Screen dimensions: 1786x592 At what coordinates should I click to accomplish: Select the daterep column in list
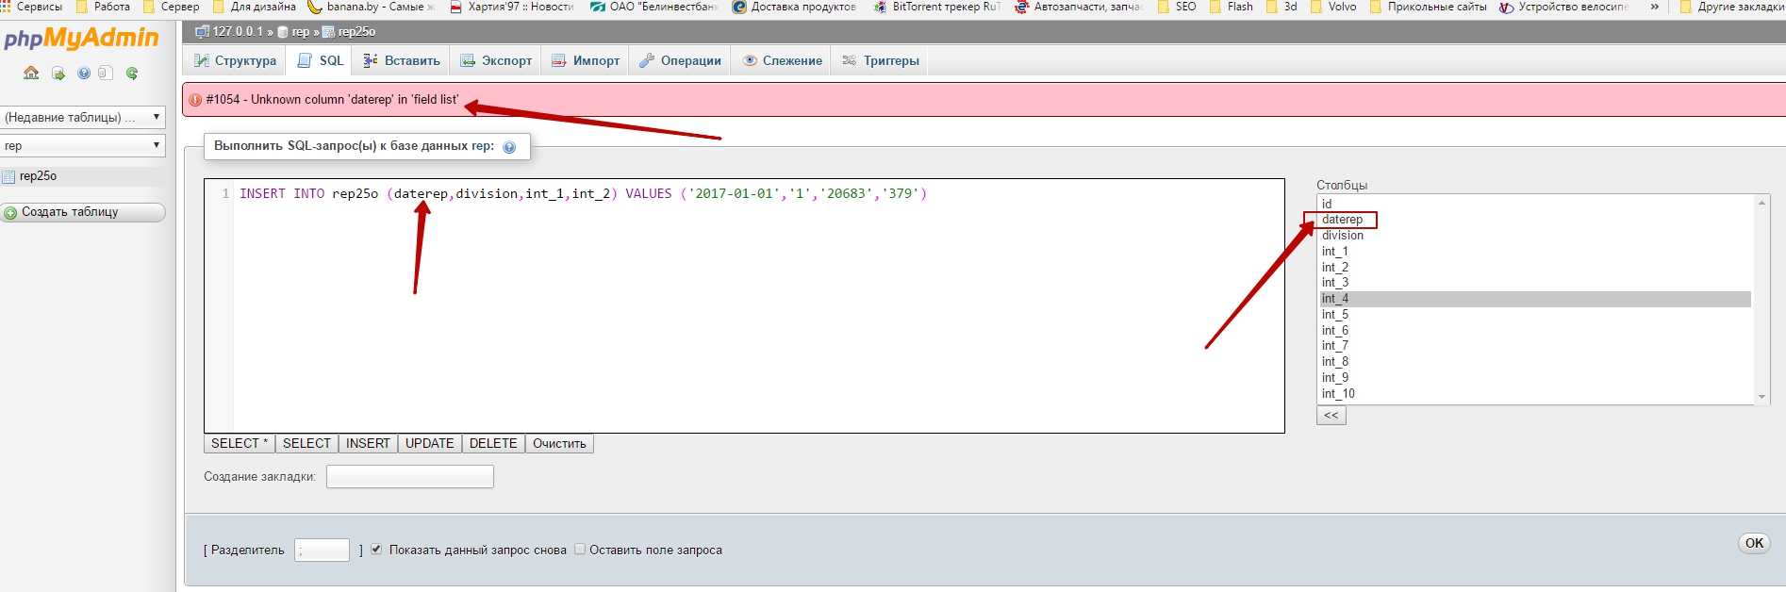tap(1342, 220)
